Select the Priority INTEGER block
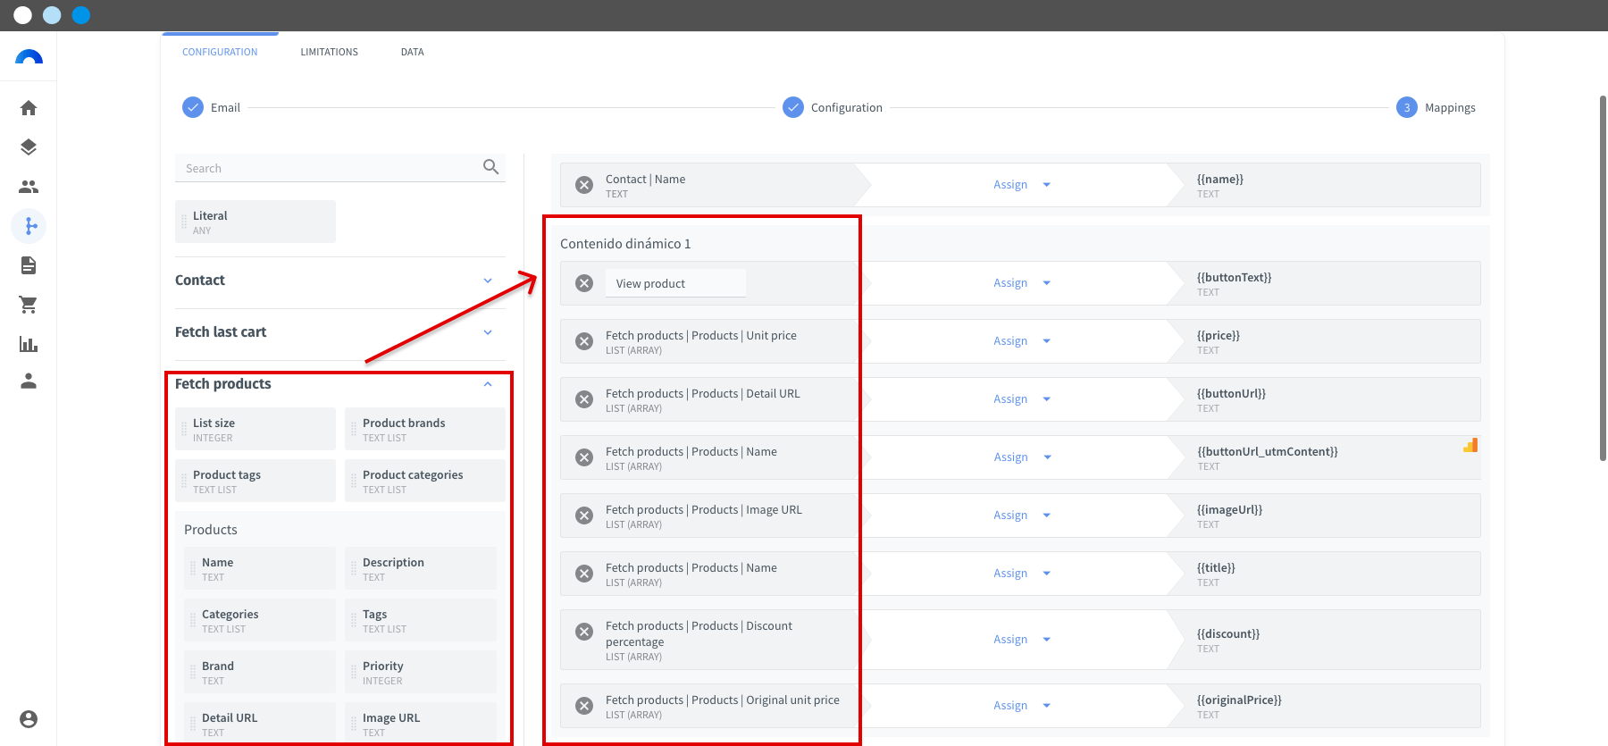This screenshot has height=746, width=1608. [x=421, y=672]
